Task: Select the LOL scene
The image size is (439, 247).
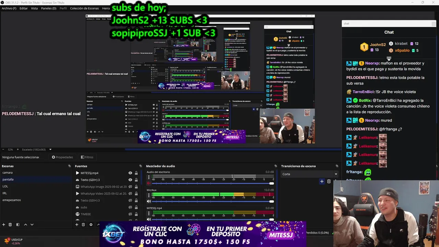Action: [x=36, y=186]
